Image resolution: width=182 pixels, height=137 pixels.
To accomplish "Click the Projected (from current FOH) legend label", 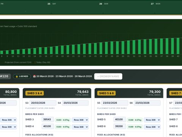I will (18, 62).
